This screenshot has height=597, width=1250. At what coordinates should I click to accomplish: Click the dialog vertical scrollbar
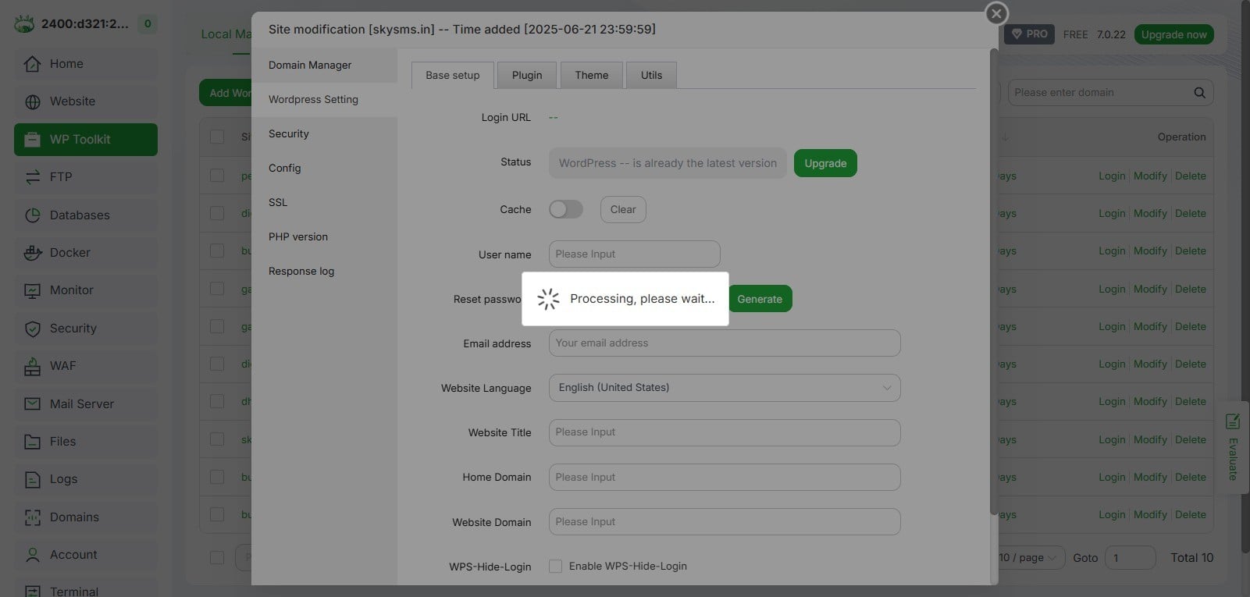point(993,281)
